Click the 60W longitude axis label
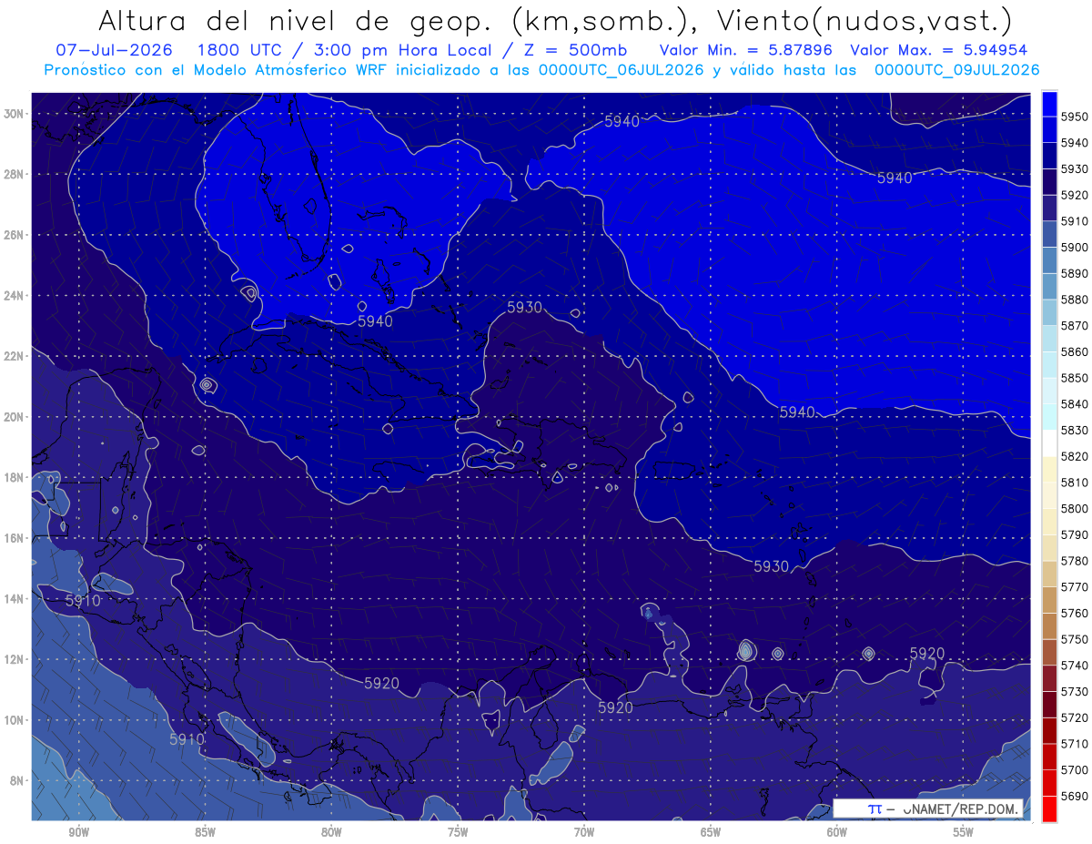1092x844 pixels. pyautogui.click(x=837, y=833)
